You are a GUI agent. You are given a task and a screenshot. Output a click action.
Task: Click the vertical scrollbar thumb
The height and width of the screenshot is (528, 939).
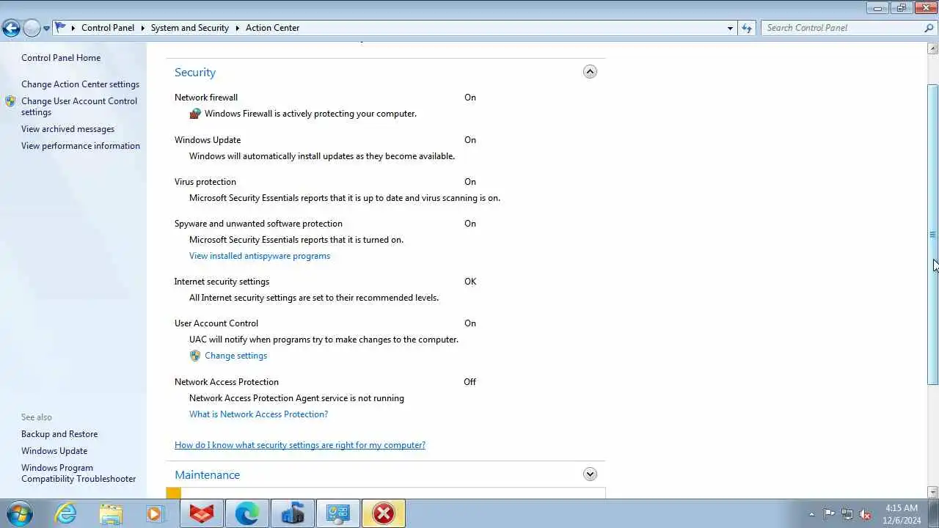tap(933, 235)
